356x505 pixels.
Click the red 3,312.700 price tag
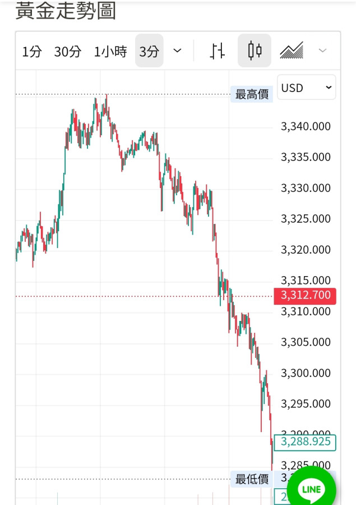click(305, 295)
